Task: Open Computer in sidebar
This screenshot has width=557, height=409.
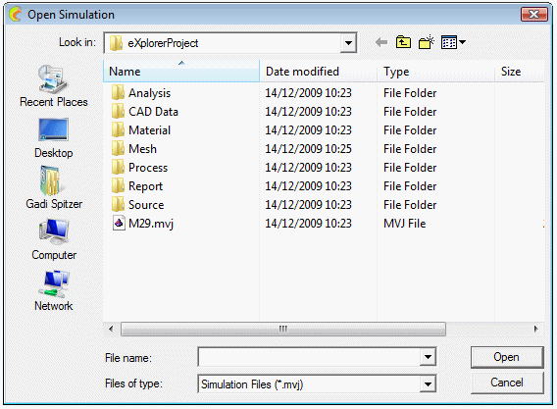Action: coord(54,239)
